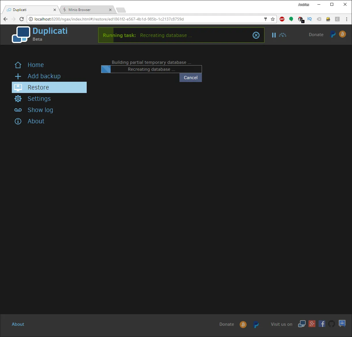The height and width of the screenshot is (337, 352).
Task: Bookmark this page with star icon
Action: [273, 19]
